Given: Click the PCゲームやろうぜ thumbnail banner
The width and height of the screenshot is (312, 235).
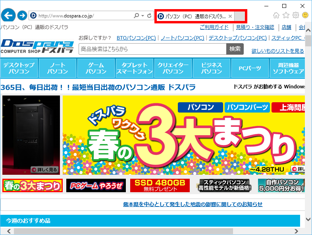Looking at the screenshot, I should click(x=96, y=185).
